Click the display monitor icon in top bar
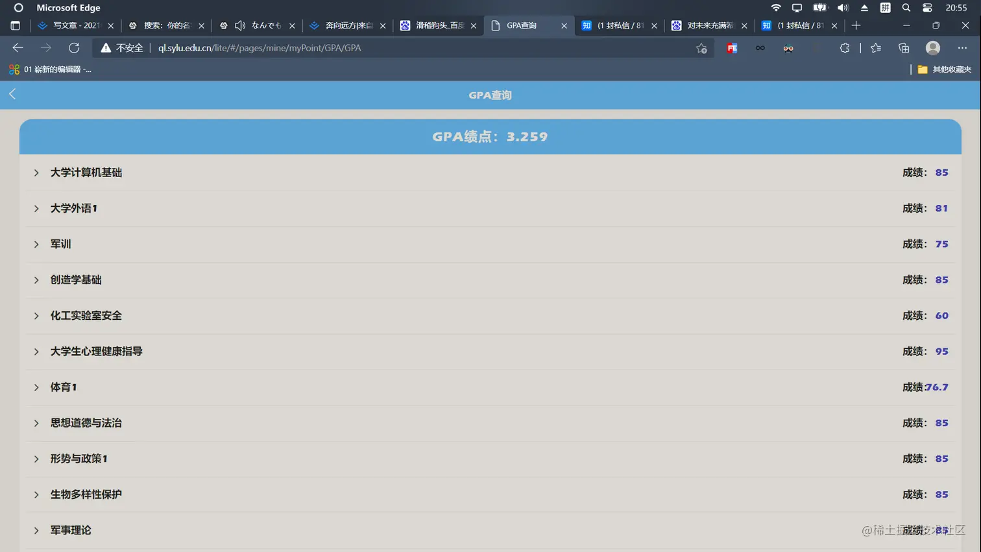The image size is (981, 552). [x=797, y=8]
